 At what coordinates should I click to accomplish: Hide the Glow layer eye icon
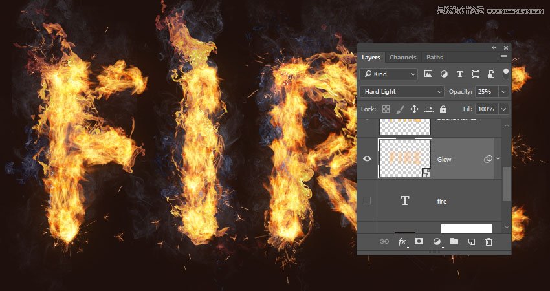click(367, 159)
